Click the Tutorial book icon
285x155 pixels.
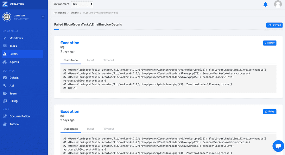point(5,124)
